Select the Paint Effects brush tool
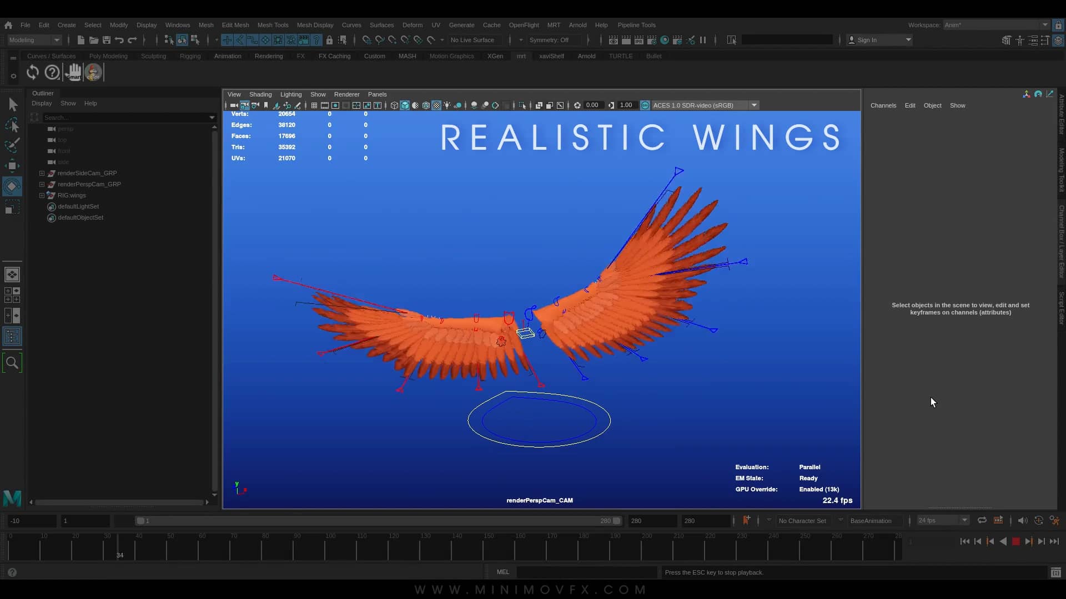 pos(12,145)
